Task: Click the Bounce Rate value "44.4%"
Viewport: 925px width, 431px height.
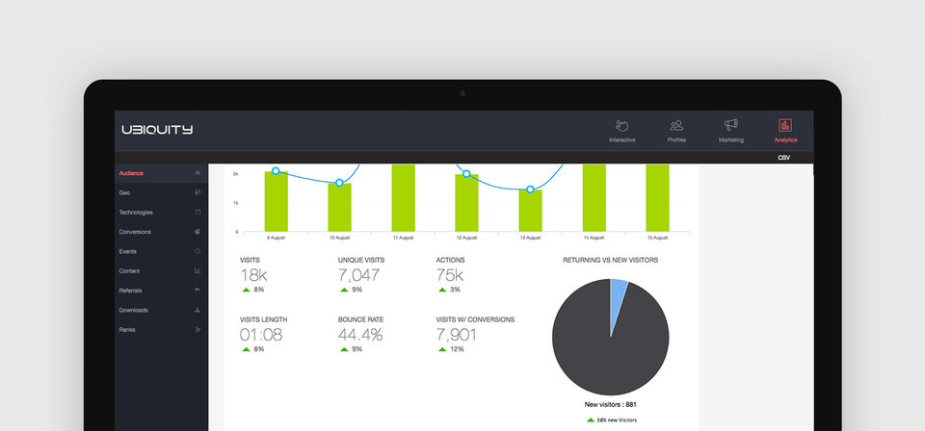Action: 360,335
